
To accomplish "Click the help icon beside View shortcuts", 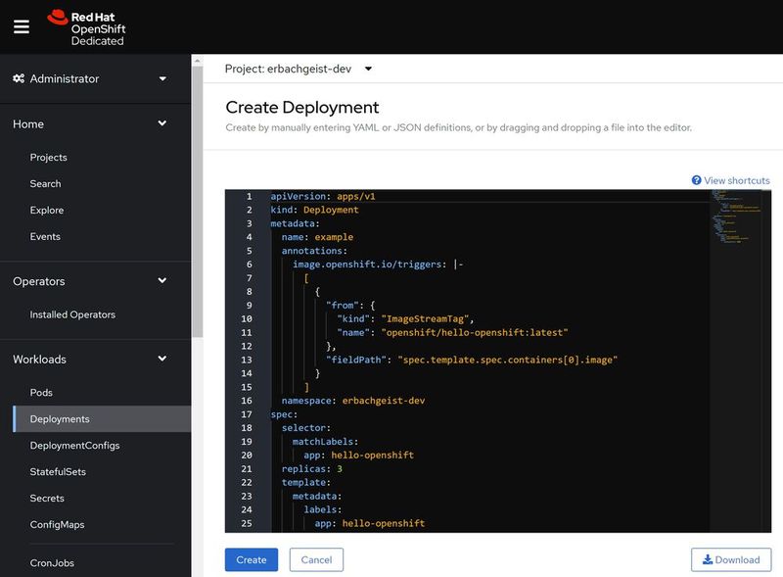I will pyautogui.click(x=694, y=180).
